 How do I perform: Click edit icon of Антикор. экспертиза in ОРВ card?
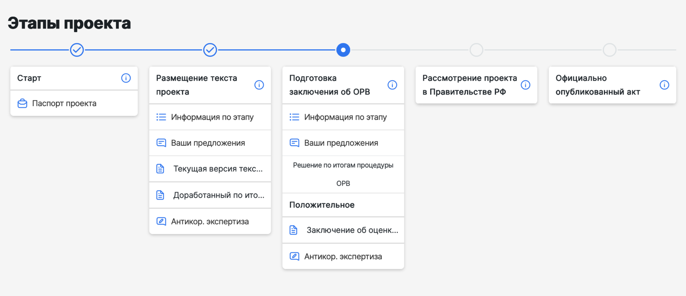point(295,256)
